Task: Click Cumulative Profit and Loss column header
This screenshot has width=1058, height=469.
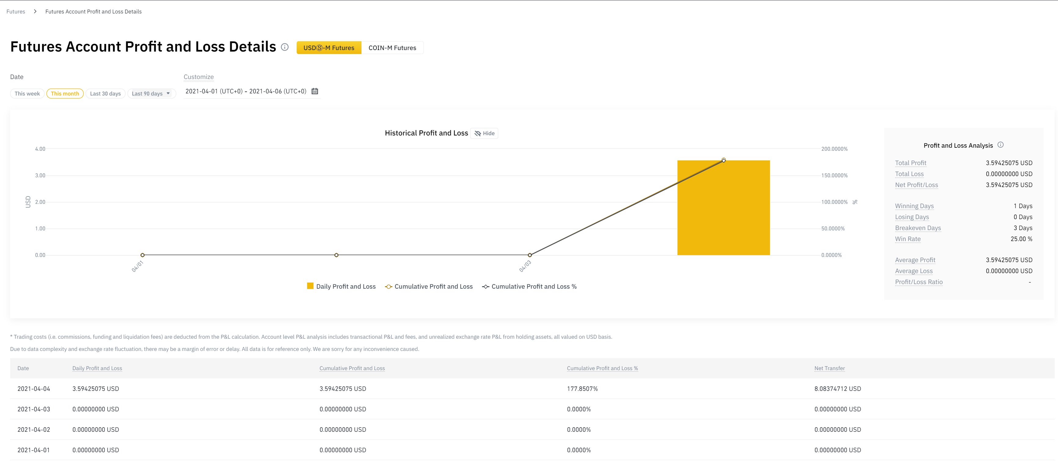Action: pyautogui.click(x=352, y=369)
